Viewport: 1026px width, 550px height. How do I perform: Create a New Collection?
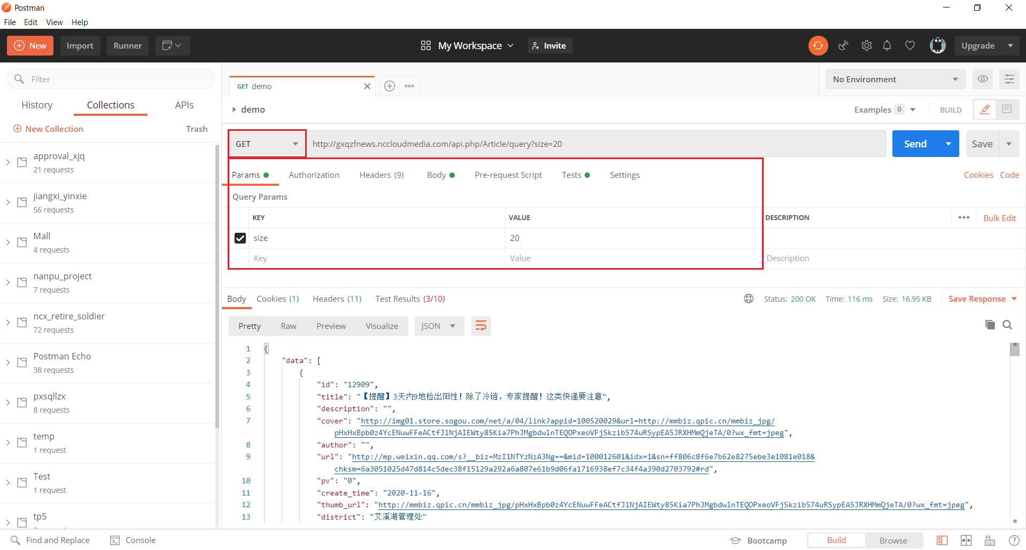pos(48,129)
